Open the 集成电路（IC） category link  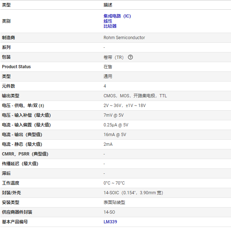(117, 16)
